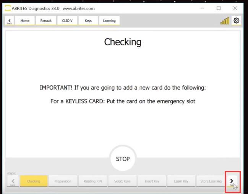Screen dimensions: 248x194
Task: Open the settings gear icon
Action: tap(236, 21)
